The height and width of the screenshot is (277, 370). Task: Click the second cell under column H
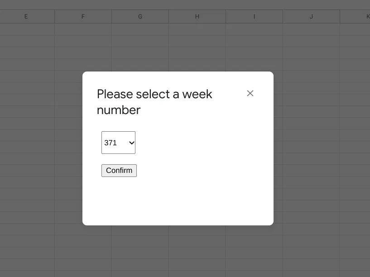click(197, 41)
